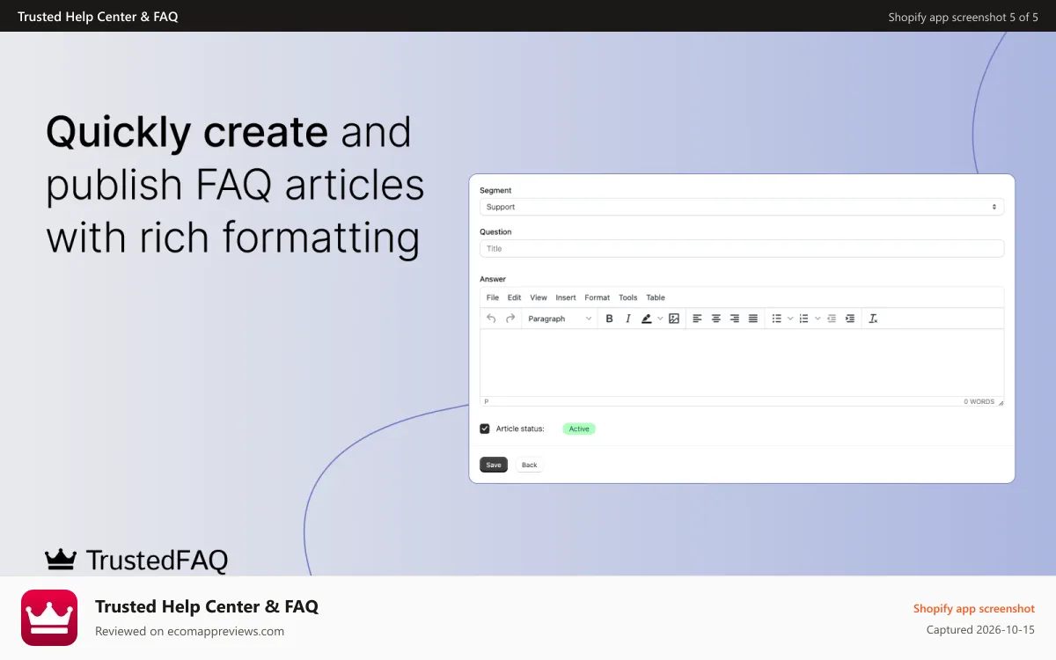Viewport: 1056px width, 660px height.
Task: Increase paragraph indent
Action: click(x=850, y=319)
